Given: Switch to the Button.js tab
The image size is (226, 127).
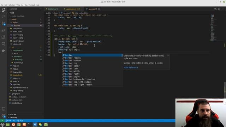Looking at the screenshot, I should tap(53, 9).
